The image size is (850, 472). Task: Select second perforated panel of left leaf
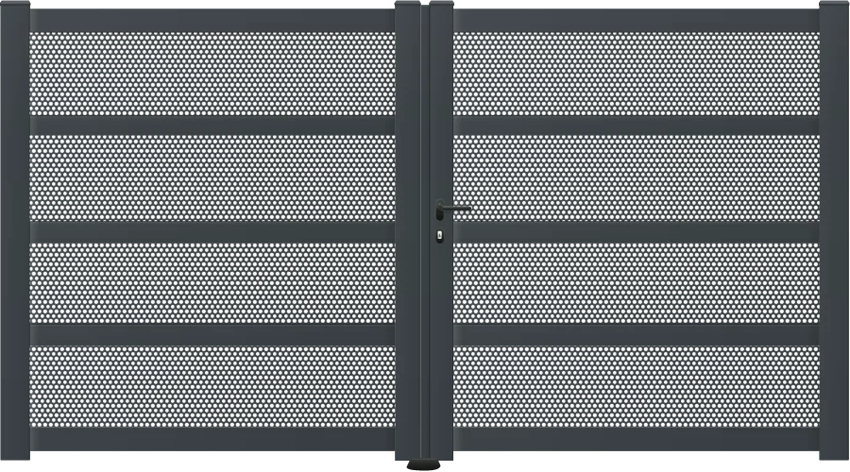coord(212,177)
